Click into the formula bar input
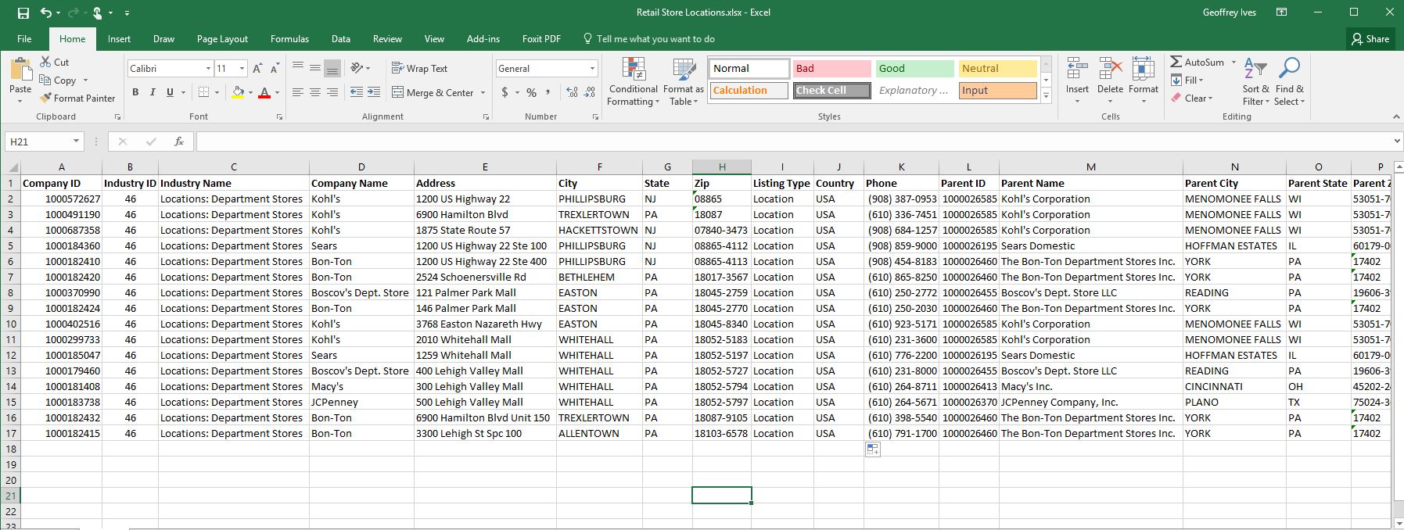1404x530 pixels. (793, 141)
